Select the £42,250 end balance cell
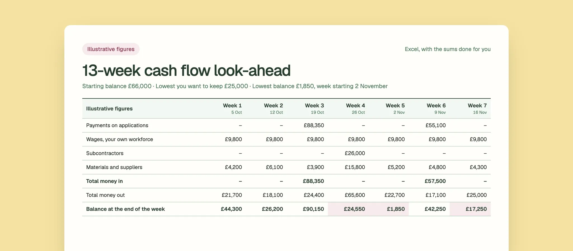 [x=429, y=209]
